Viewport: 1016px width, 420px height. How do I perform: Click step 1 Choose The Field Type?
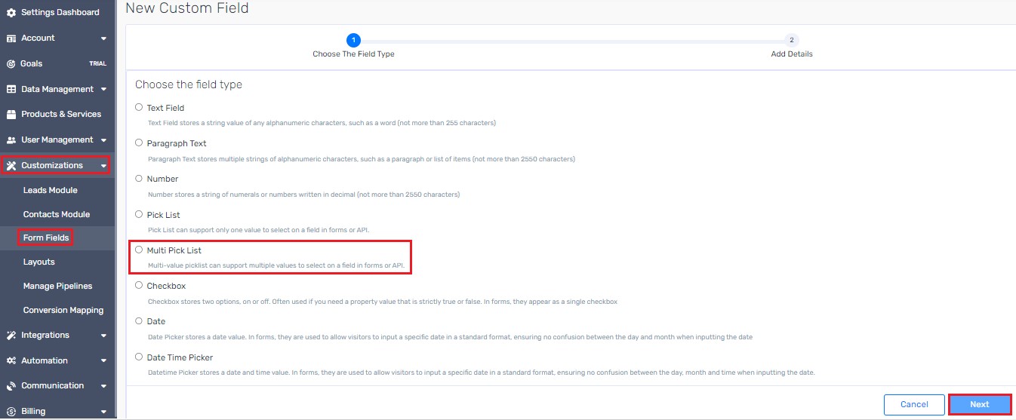coord(353,40)
